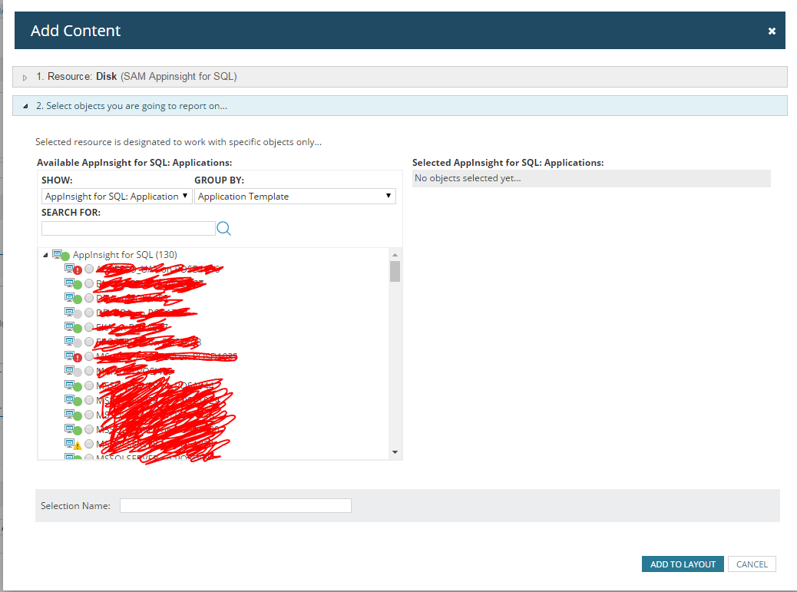The image size is (797, 592).
Task: Click the Selection Name input field
Action: 236,505
